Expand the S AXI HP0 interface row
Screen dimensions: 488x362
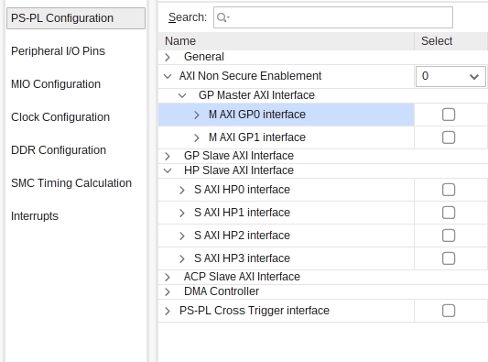(x=182, y=190)
